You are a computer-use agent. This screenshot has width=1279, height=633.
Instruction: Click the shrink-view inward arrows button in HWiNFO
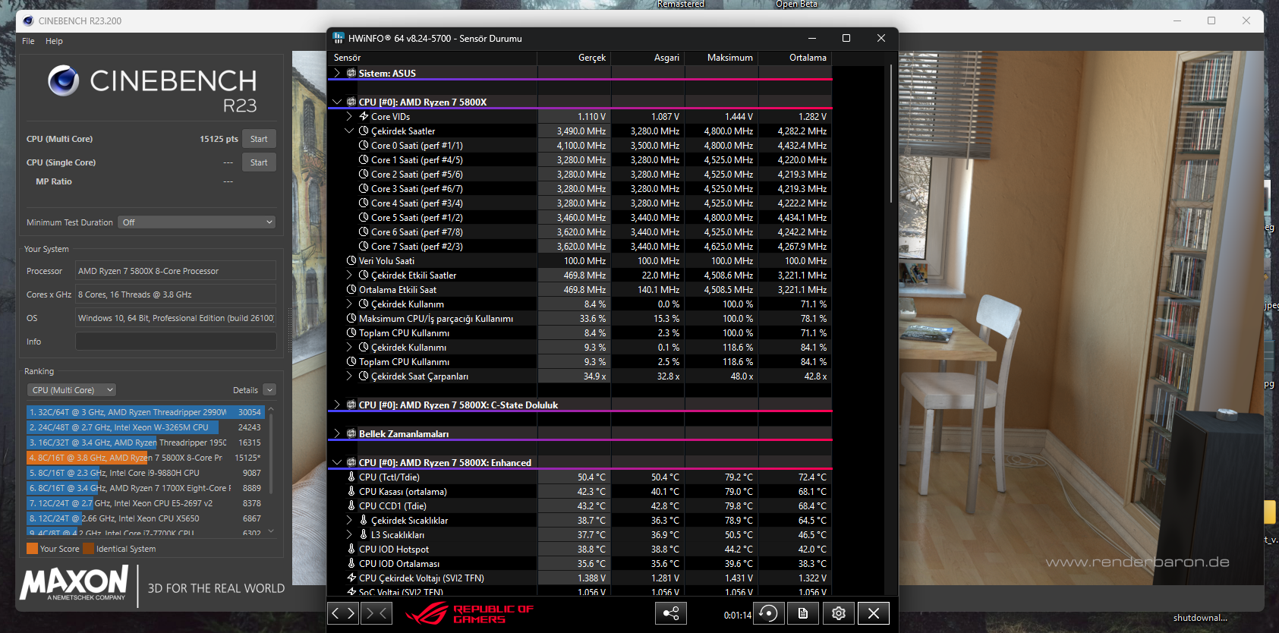click(x=376, y=613)
